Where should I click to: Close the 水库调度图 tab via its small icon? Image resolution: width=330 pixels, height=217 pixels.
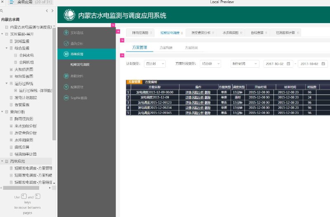241,33
